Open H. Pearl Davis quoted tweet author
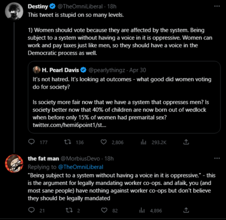The image size is (226, 220). click(x=60, y=70)
